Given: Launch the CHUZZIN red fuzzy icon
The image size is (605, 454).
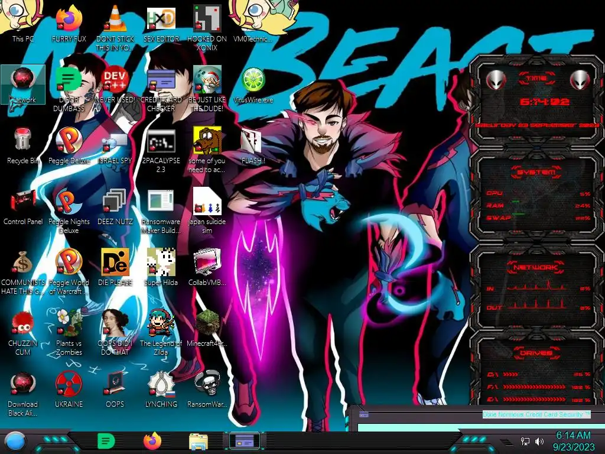Looking at the screenshot, I should (23, 333).
